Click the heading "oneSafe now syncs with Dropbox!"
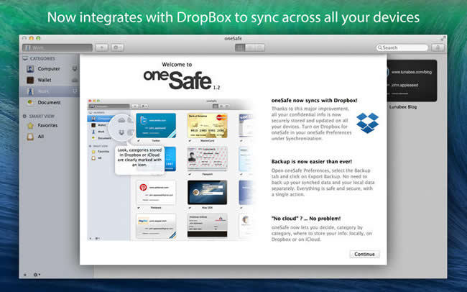Viewport: 467px width, 292px height. [314, 101]
